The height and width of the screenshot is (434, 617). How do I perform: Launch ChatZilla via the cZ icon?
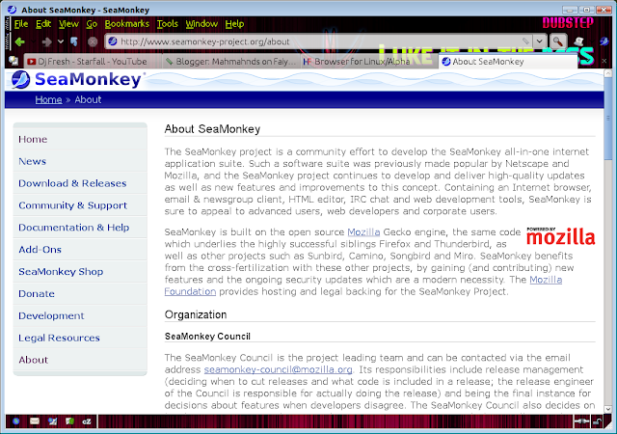pos(87,421)
